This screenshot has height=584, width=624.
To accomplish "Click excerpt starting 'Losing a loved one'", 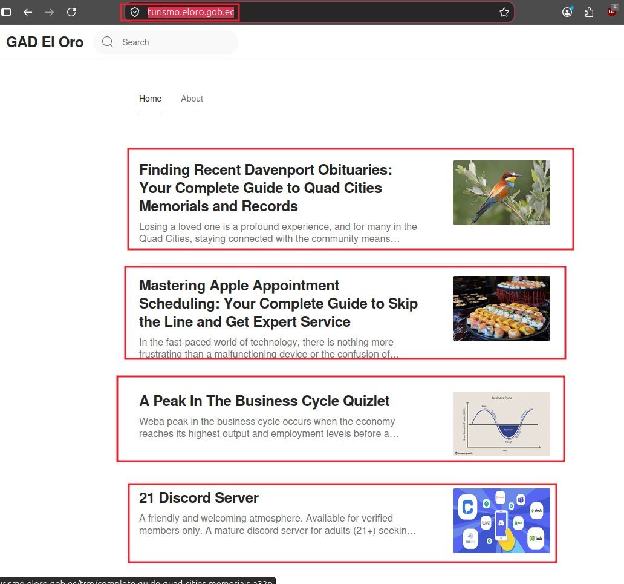I will coord(278,232).
